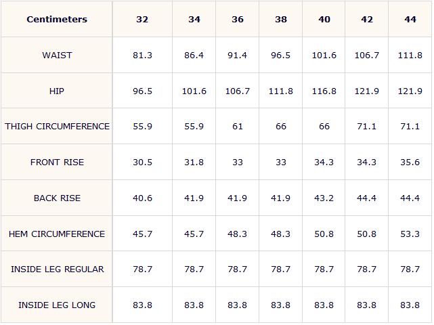The height and width of the screenshot is (325, 434).
Task: Select the size 36 column header
Action: tap(238, 19)
